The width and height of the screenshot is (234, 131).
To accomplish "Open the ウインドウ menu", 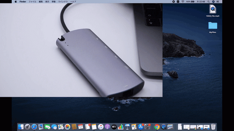I will [63, 1].
